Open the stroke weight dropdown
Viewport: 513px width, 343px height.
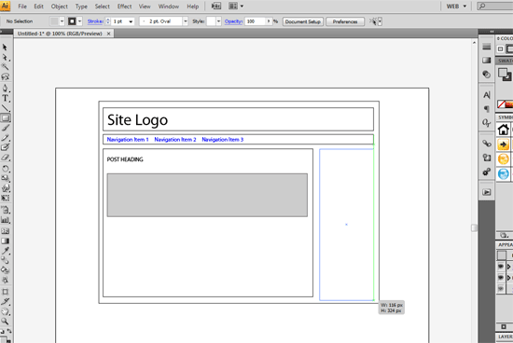click(x=131, y=21)
